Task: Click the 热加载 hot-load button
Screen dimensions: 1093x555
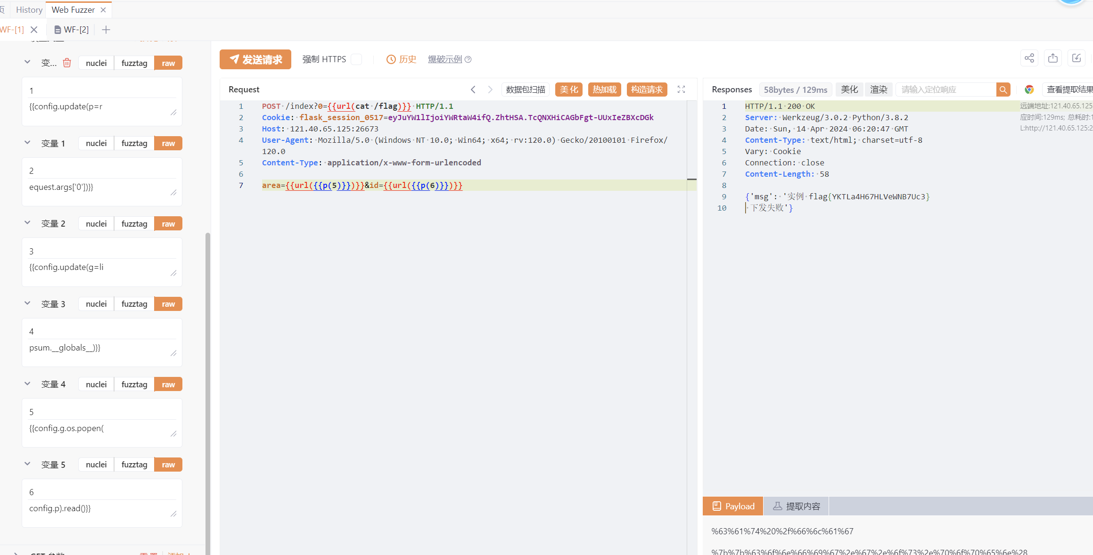Action: pos(605,90)
